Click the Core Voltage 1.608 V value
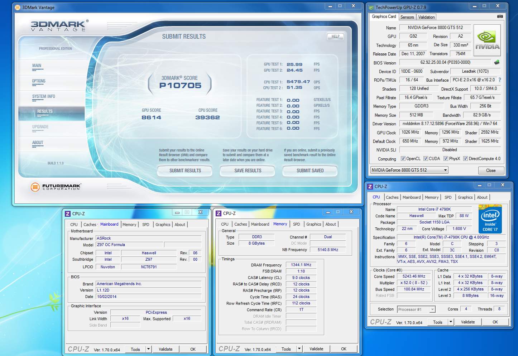The width and height of the screenshot is (518, 356). pos(459,229)
